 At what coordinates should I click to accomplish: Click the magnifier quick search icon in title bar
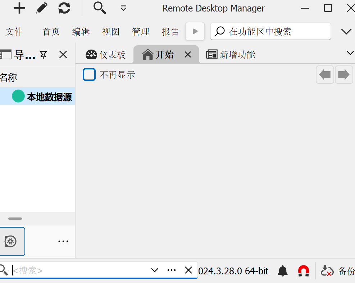pyautogui.click(x=100, y=8)
